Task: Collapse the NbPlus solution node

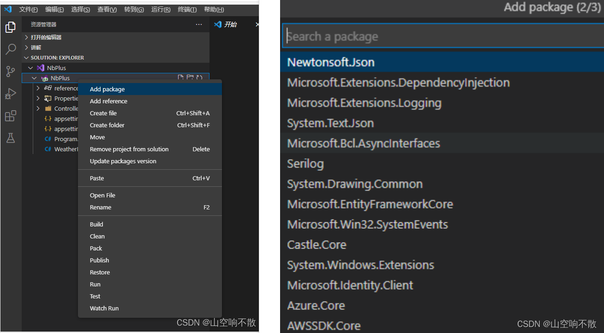Action: (x=31, y=68)
